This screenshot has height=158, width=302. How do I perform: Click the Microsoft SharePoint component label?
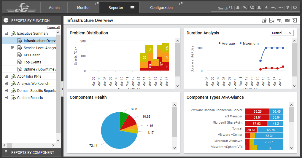coord(228,122)
